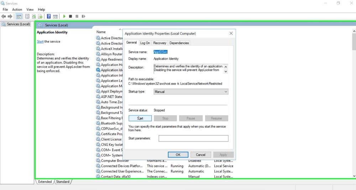Click the Back arrow in toolbar
Image resolution: width=356 pixels, height=190 pixels.
pos(4,16)
